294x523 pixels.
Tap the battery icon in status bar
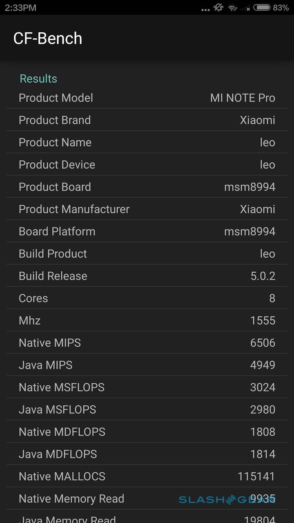tap(262, 7)
